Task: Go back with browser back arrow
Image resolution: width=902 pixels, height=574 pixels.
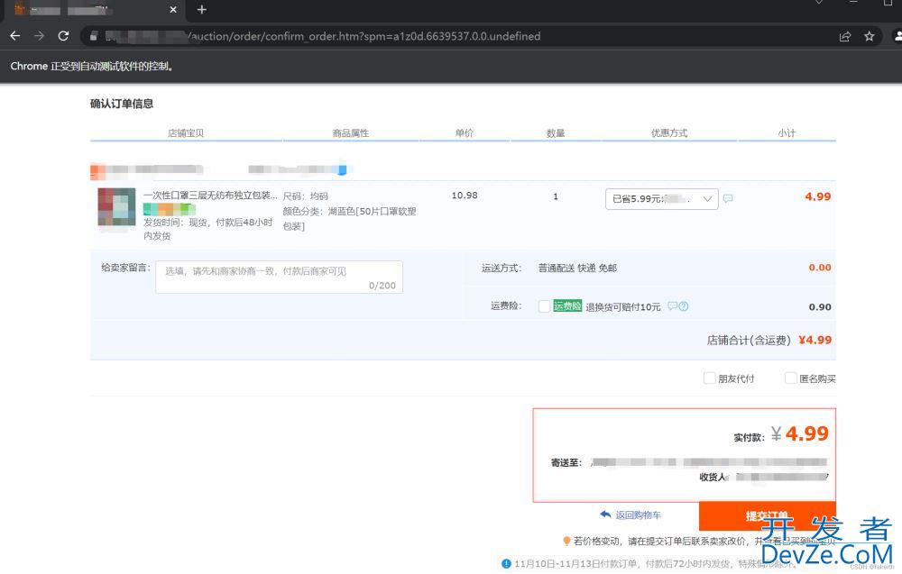Action: click(x=15, y=36)
